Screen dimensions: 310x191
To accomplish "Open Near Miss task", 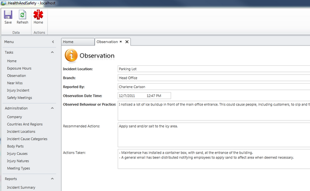I will coord(15,83).
